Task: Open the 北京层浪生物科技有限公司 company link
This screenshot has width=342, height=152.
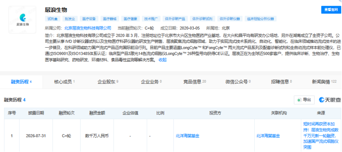Action: coord(88,28)
